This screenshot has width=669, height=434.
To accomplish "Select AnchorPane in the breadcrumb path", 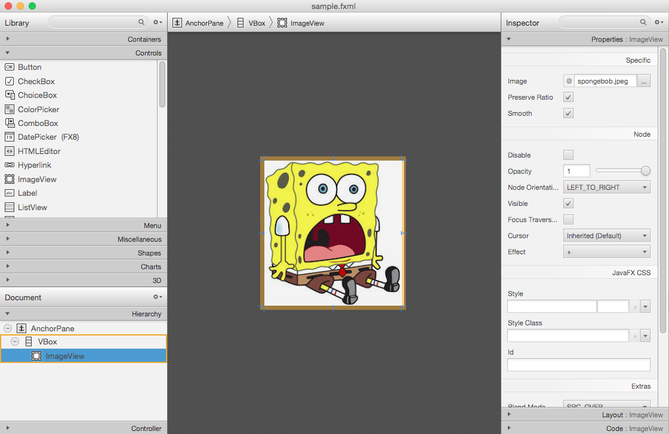I will pos(204,23).
